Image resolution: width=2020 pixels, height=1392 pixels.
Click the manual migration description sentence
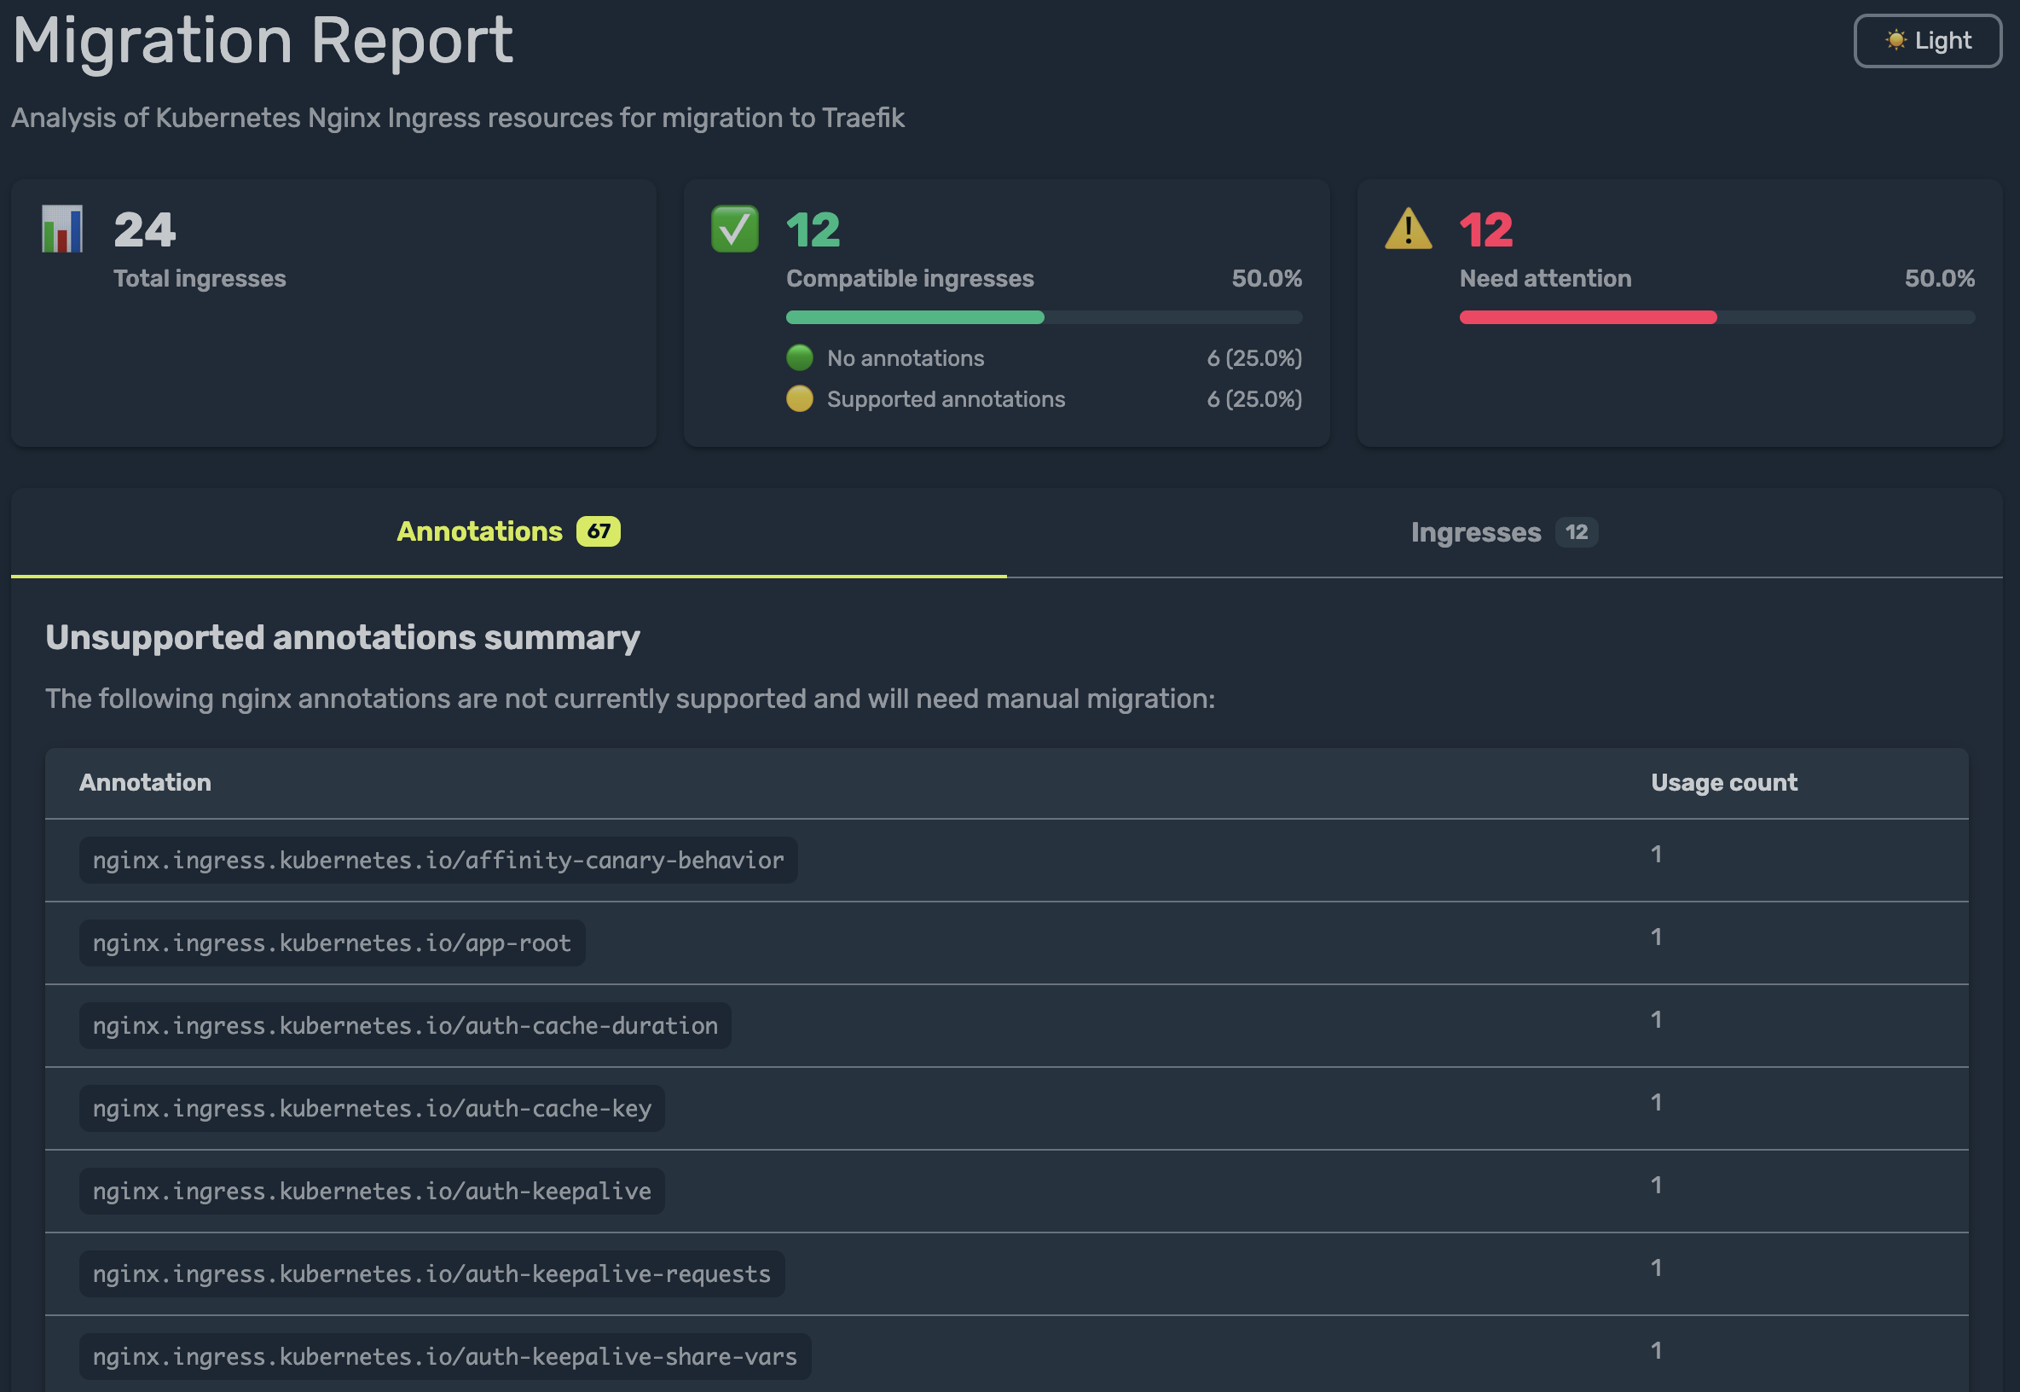tap(630, 699)
